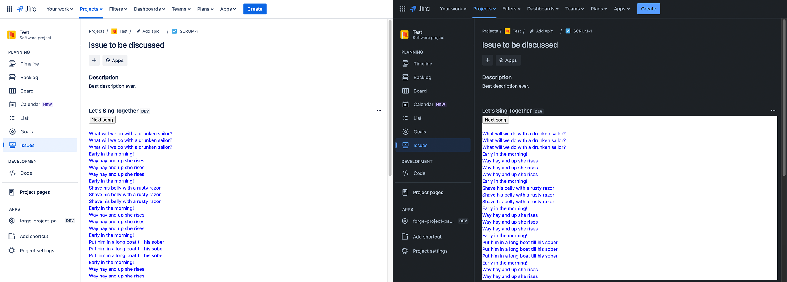Click Issue to be discussed title, light window

[126, 45]
